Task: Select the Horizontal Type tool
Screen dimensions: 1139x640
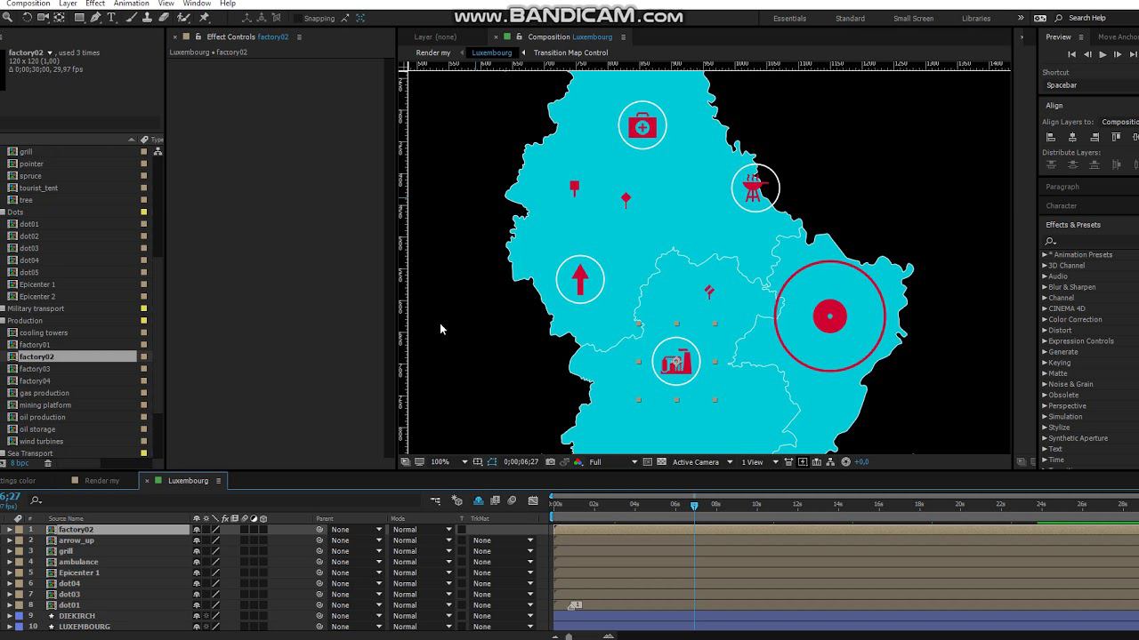Action: click(x=111, y=18)
